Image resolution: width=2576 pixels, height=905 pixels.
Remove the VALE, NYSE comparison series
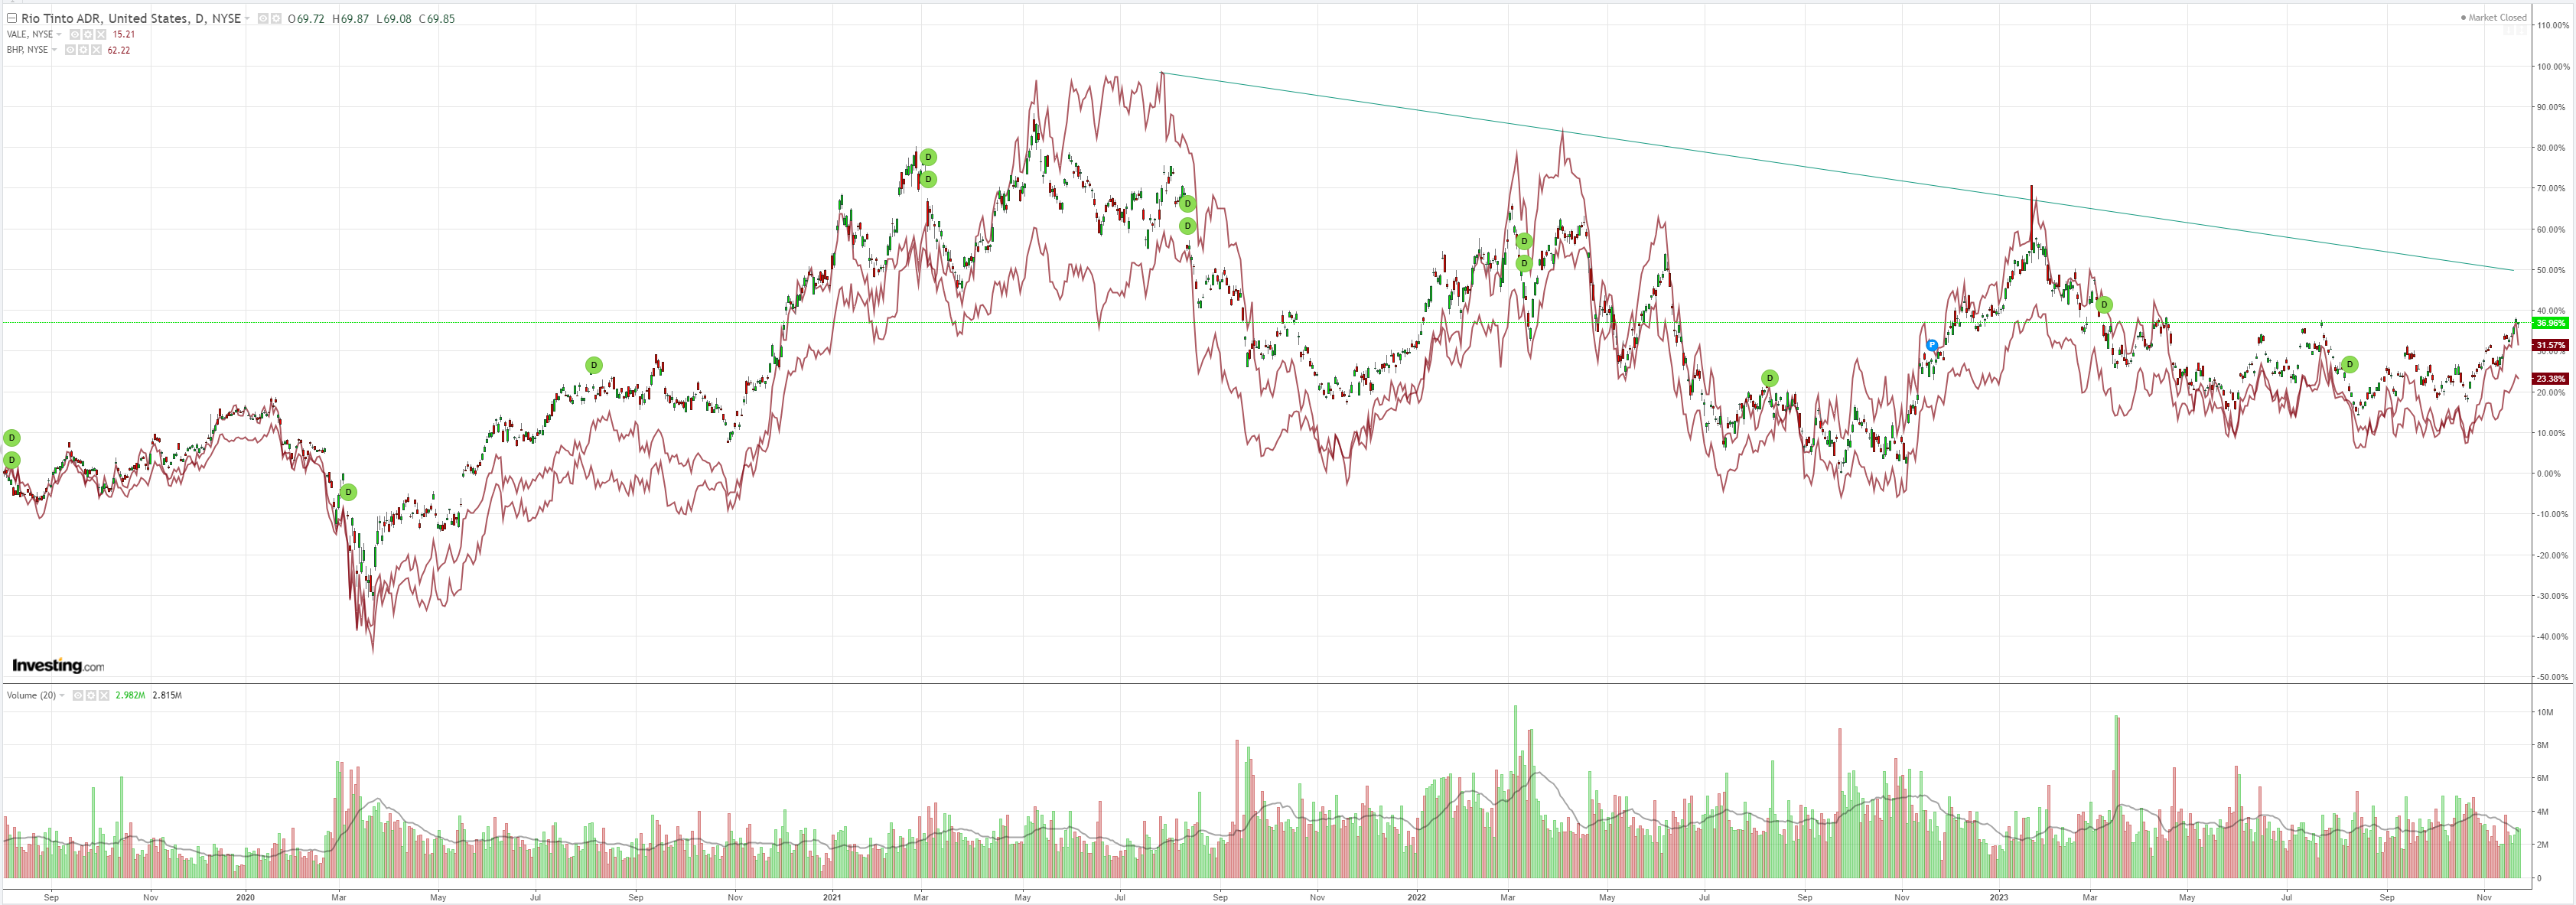coord(101,34)
